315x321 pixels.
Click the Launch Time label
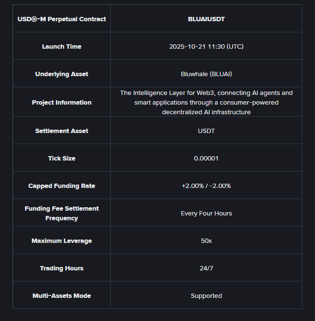(x=62, y=47)
